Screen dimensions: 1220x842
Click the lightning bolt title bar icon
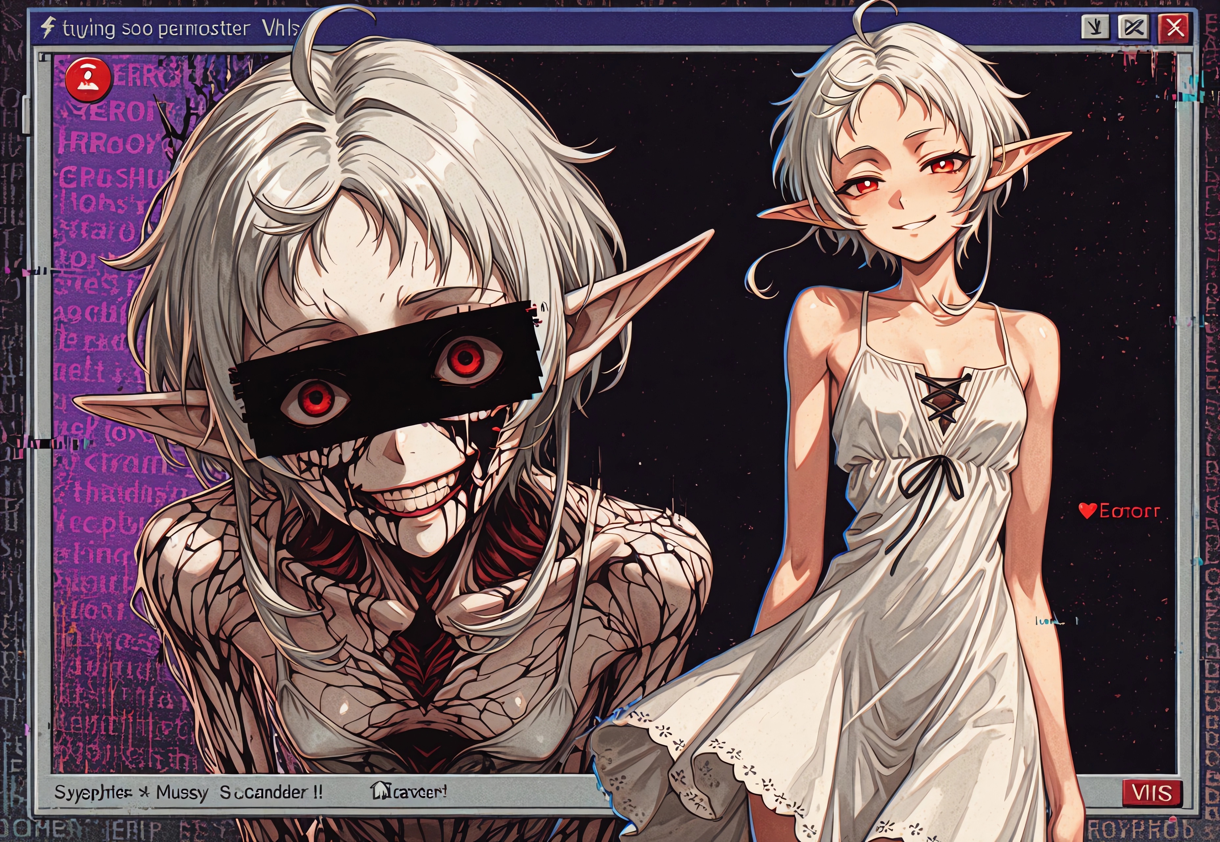(49, 27)
